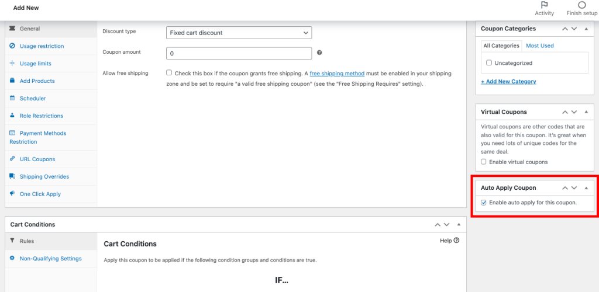
Task: Move Coupon Categories panel up
Action: coord(564,29)
